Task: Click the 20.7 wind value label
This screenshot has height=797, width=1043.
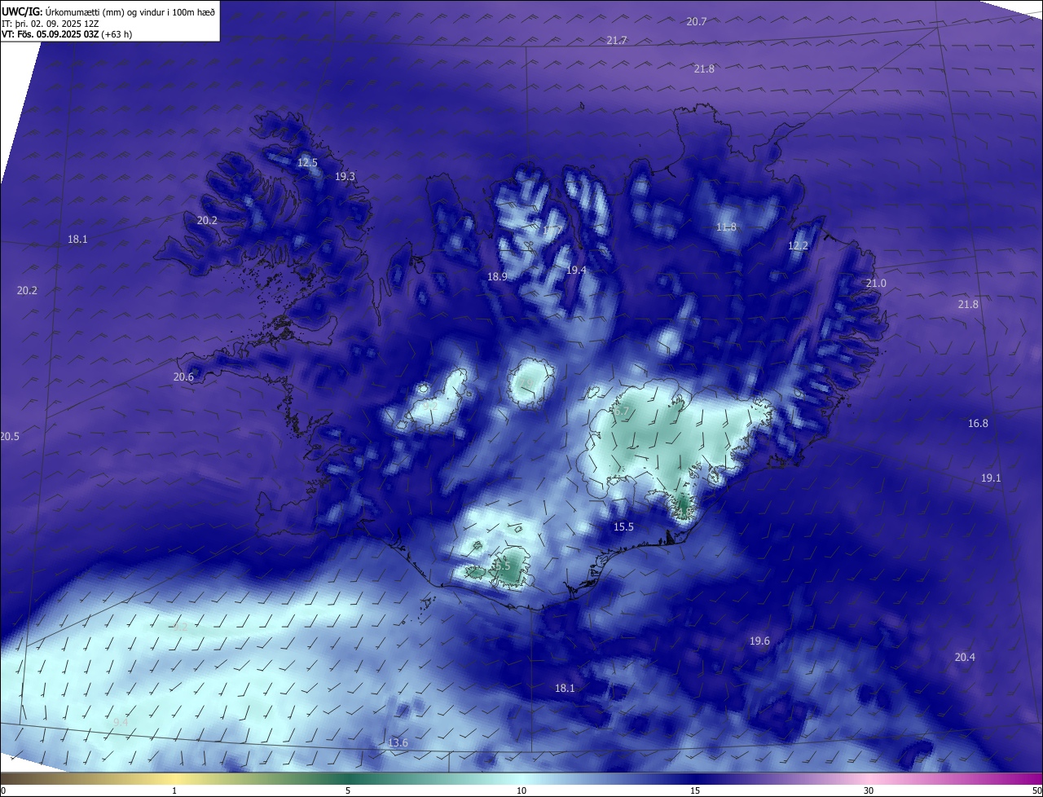Action: [696, 22]
